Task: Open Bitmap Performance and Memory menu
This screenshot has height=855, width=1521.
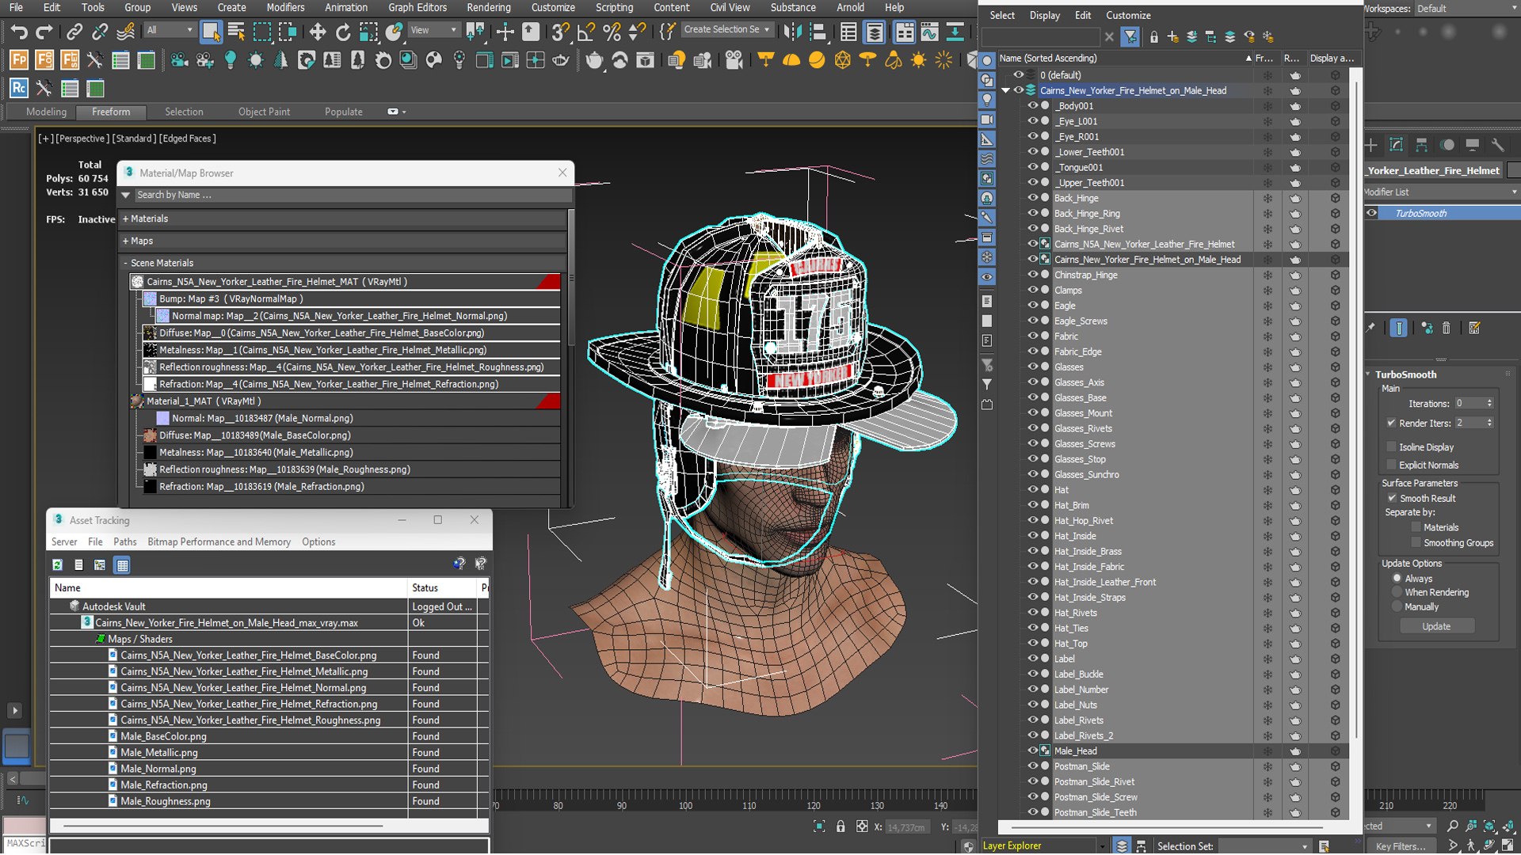Action: (x=219, y=541)
